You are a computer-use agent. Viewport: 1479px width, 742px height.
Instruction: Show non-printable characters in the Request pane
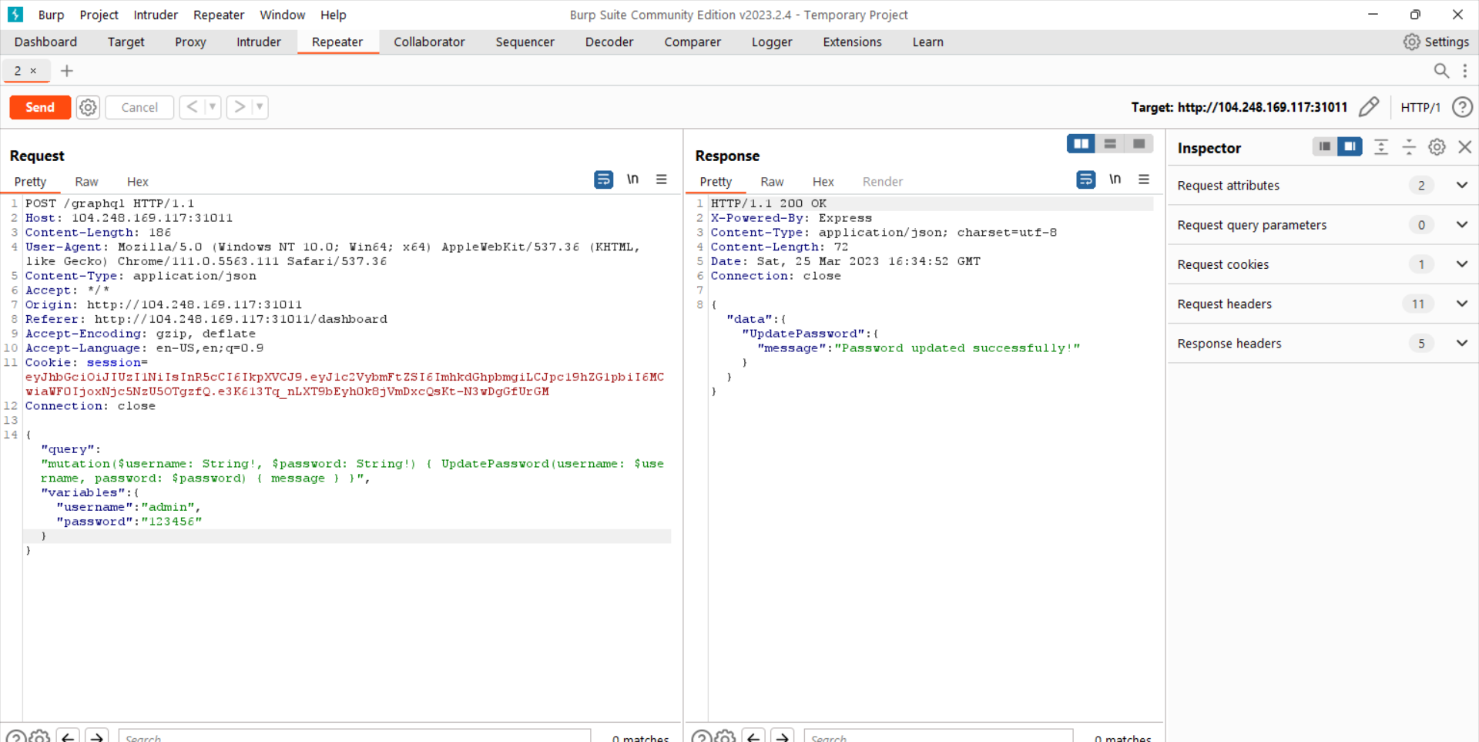632,180
